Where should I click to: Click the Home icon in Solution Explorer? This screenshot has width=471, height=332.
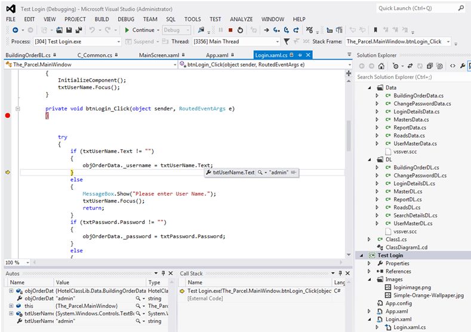click(382, 66)
